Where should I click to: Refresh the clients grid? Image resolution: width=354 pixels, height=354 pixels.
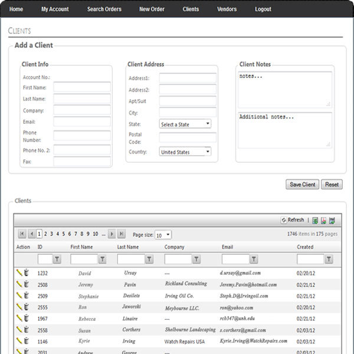(x=293, y=220)
